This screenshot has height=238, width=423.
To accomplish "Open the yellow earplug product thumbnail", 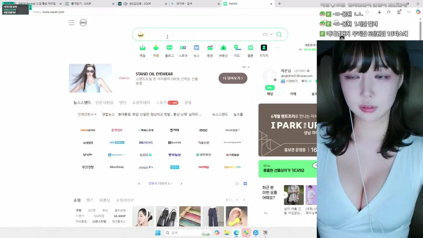I will pyautogui.click(x=237, y=217).
